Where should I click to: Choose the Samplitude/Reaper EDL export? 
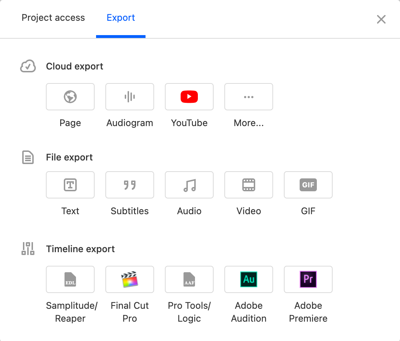click(70, 279)
